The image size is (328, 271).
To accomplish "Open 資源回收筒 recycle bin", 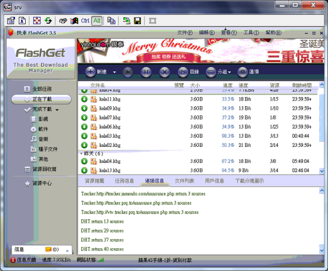I will pos(40,169).
